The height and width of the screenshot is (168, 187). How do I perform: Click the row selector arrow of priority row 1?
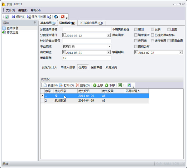pos(42,96)
